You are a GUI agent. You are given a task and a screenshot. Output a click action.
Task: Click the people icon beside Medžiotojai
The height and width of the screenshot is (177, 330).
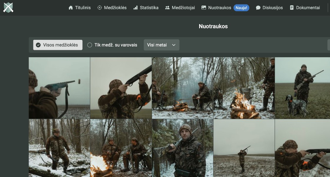pos(167,8)
